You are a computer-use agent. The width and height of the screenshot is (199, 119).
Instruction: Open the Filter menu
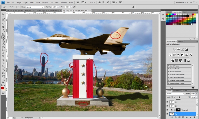tap(38, 2)
